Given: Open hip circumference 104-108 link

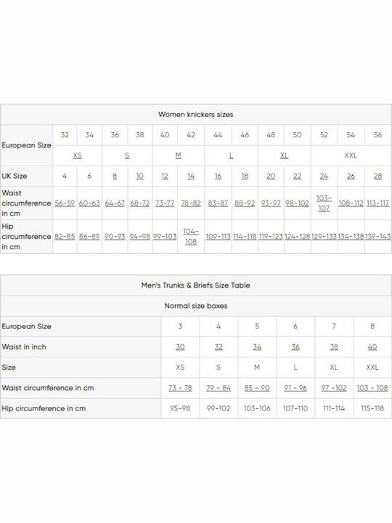Looking at the screenshot, I should 191,237.
